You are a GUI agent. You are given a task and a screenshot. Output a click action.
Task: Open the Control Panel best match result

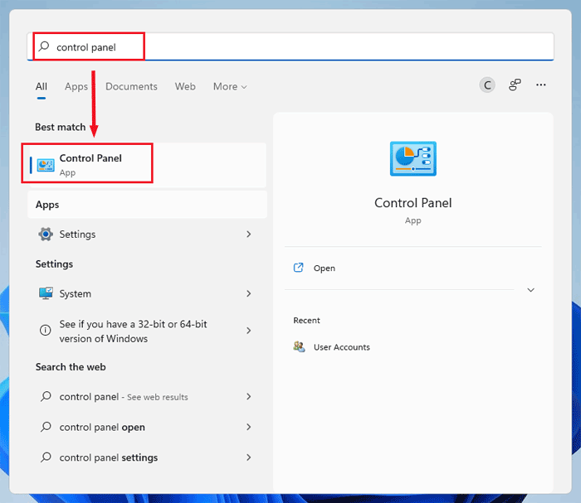coord(148,165)
